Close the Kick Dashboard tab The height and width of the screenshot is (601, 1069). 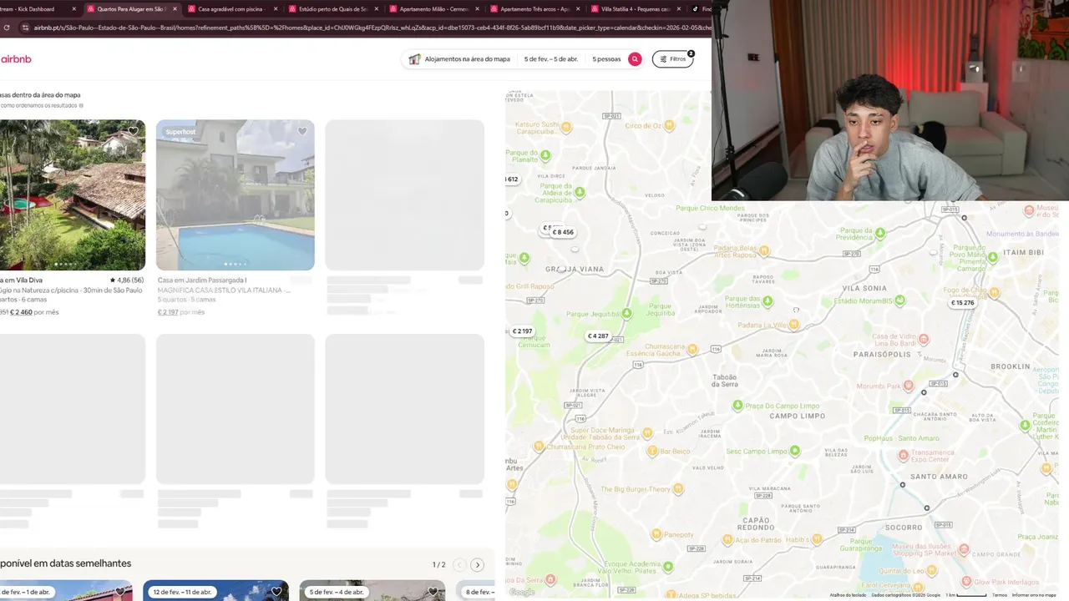(x=73, y=9)
